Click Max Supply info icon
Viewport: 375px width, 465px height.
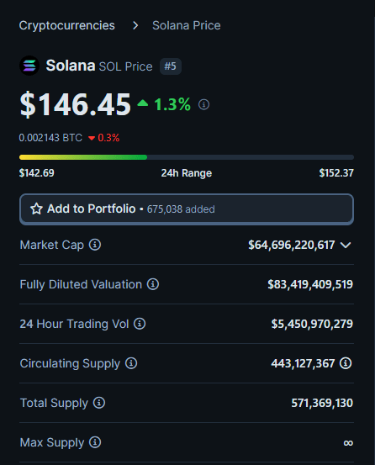95,442
